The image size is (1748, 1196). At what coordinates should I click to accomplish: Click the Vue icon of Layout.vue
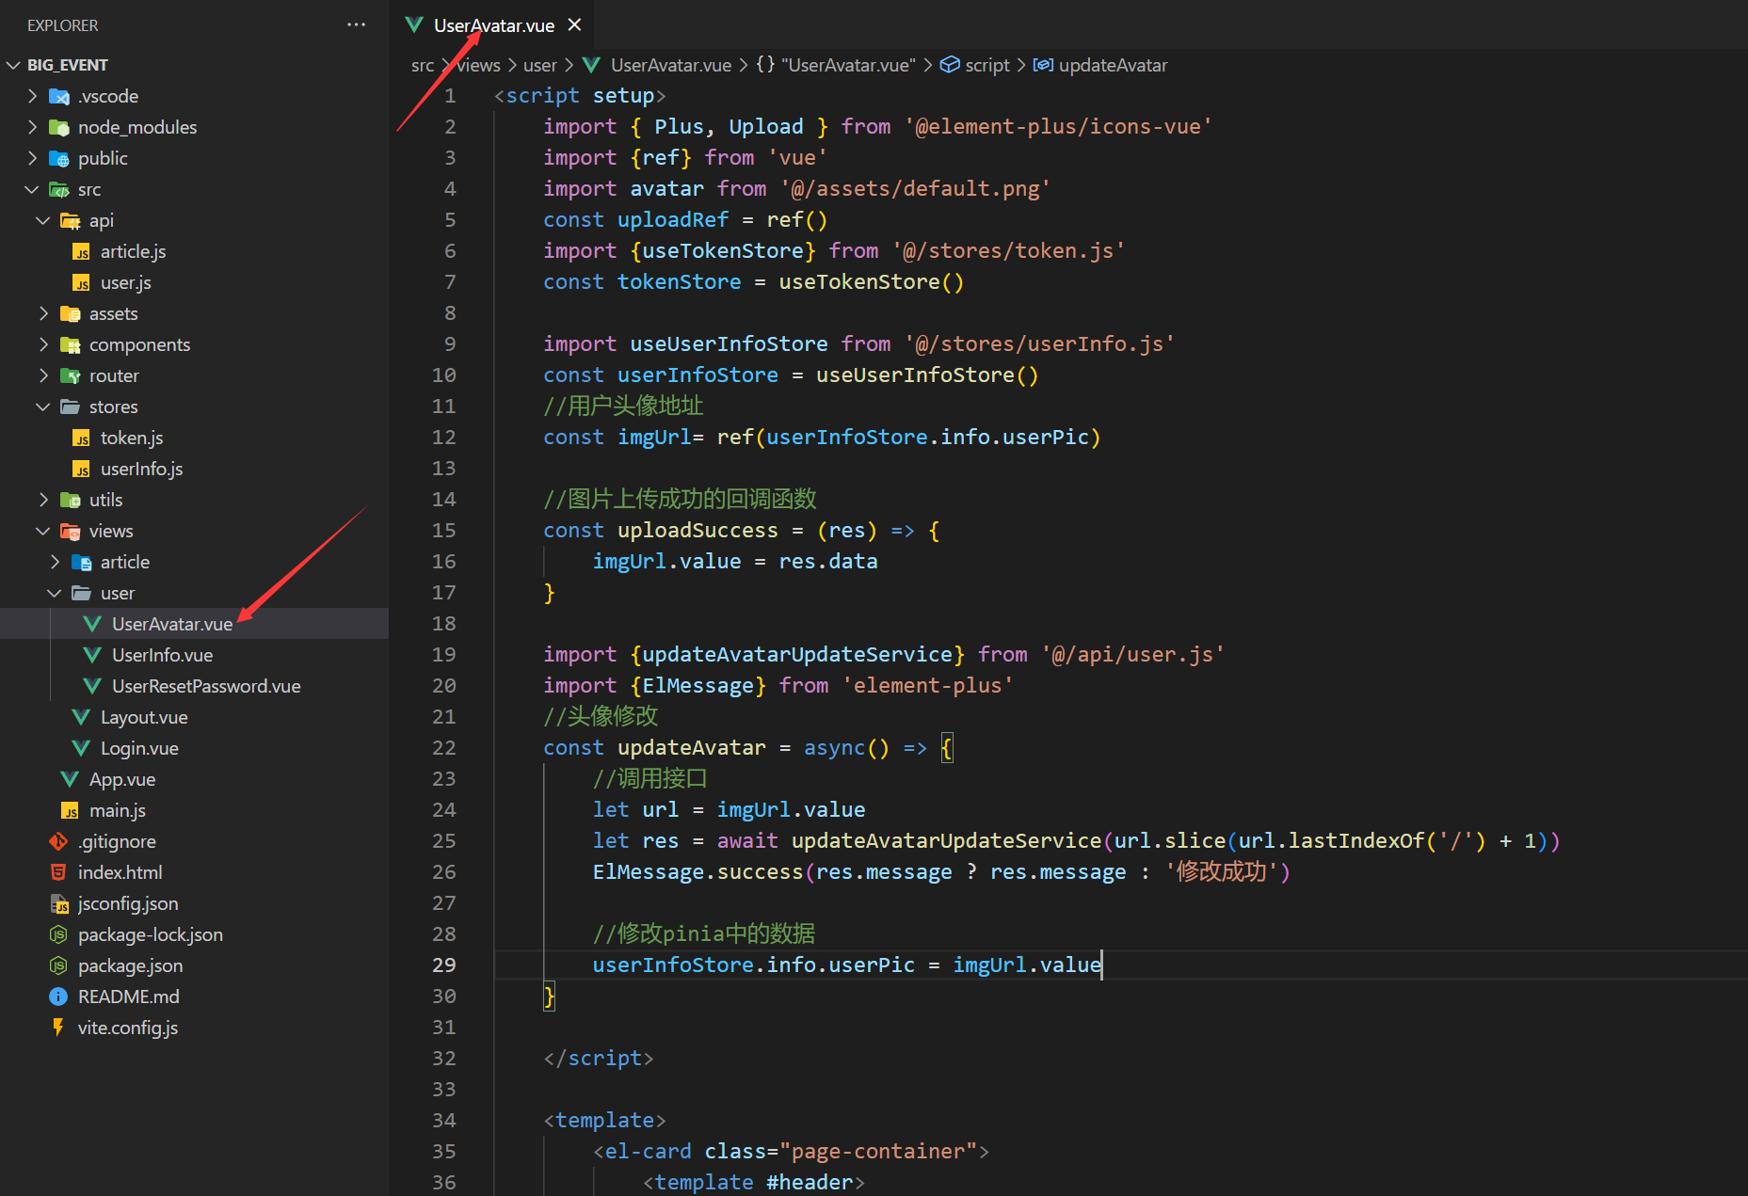(81, 717)
